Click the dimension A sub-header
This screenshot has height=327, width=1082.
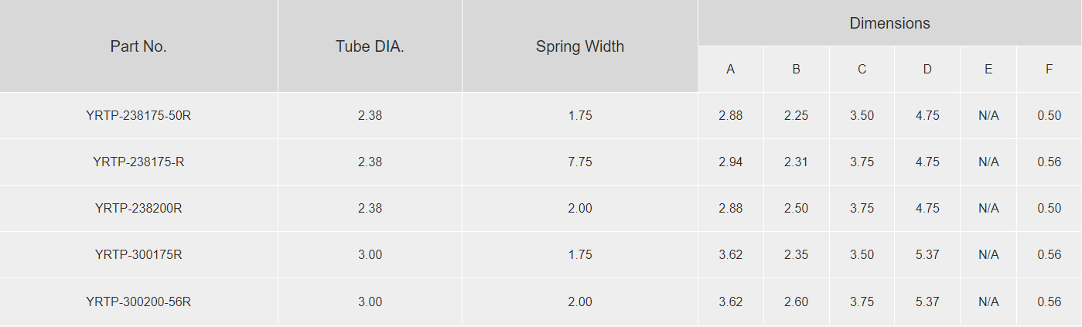coord(730,70)
